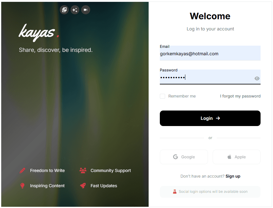This screenshot has height=208, width=273.
Task: Click the red pencil Freedom to Write icon
Action: (22, 170)
